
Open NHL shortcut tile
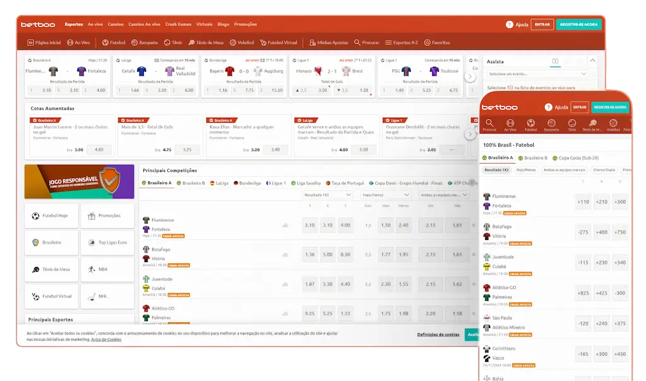click(107, 296)
